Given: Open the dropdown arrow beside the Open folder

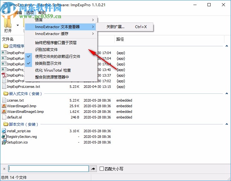Looking at the screenshot, I should pyautogui.click(x=18, y=25).
